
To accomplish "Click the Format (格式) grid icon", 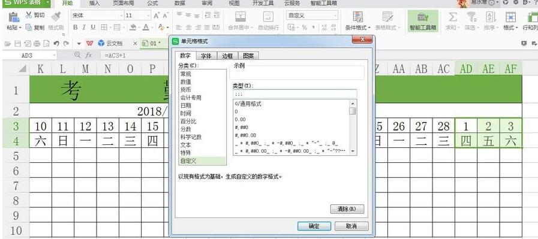I will click(510, 16).
